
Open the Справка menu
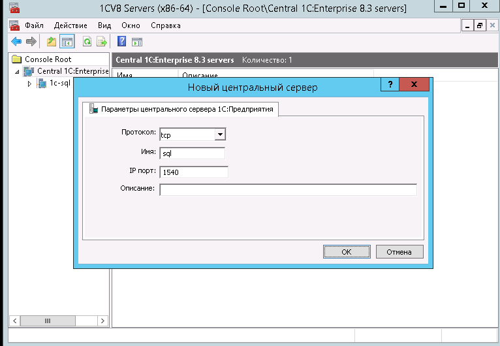click(x=166, y=25)
